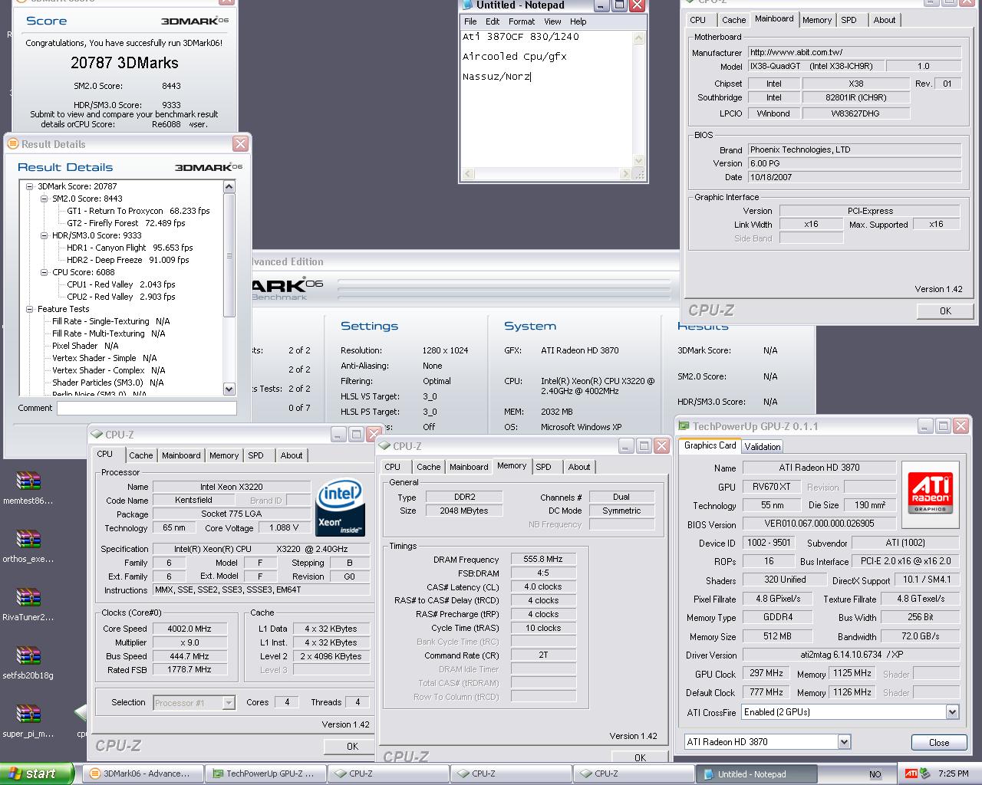
Task: Open SPD tab in CPU-Z Memory window
Action: [543, 467]
